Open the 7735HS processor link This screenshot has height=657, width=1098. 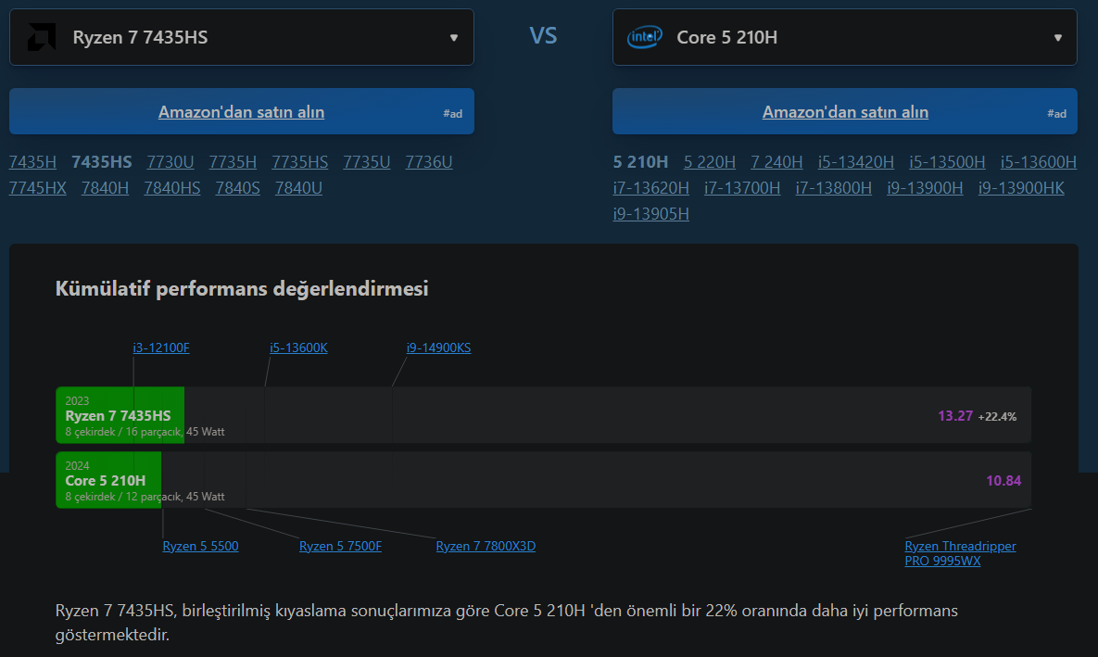[299, 162]
